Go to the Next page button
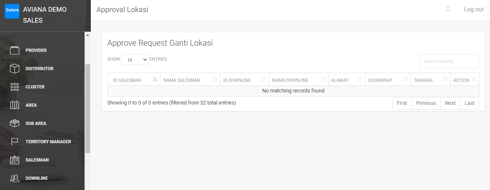The height and width of the screenshot is (190, 490). 450,103
